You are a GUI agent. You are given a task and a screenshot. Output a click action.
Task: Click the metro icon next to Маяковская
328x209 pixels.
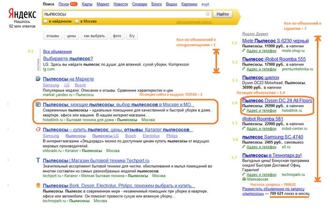[244, 179]
